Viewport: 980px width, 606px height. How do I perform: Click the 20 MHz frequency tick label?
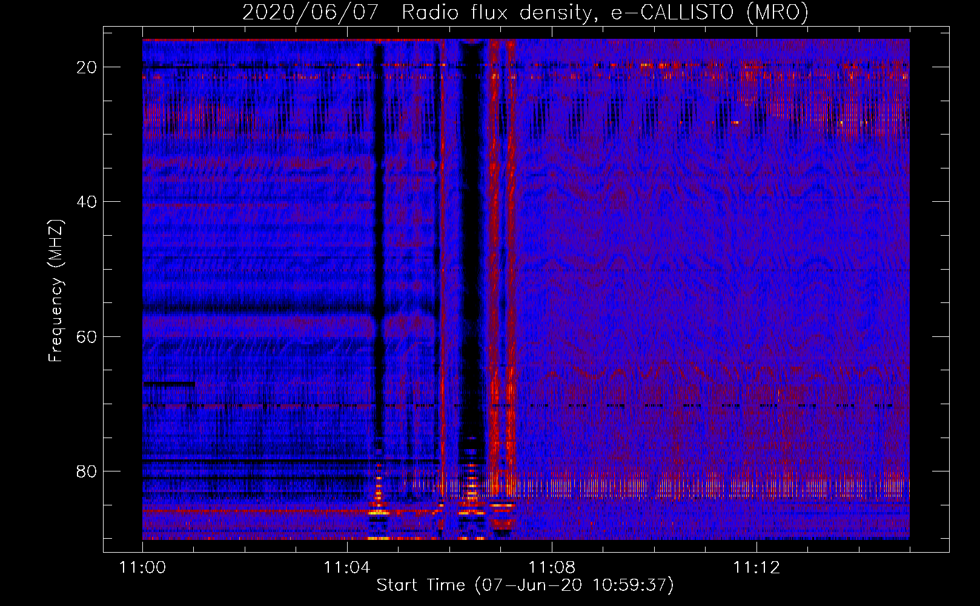point(87,67)
